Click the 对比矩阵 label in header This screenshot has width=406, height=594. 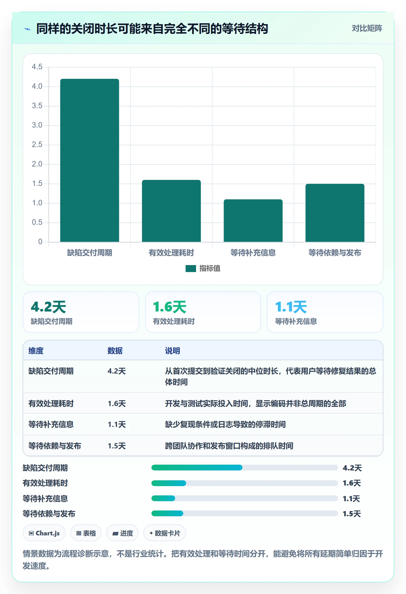coord(367,28)
